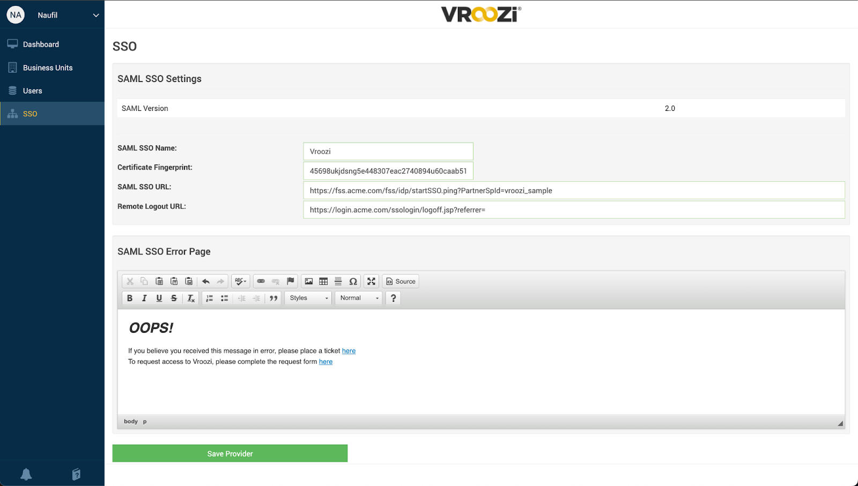Select the 'body' element path
Viewport: 858px width, 486px height.
pos(131,421)
